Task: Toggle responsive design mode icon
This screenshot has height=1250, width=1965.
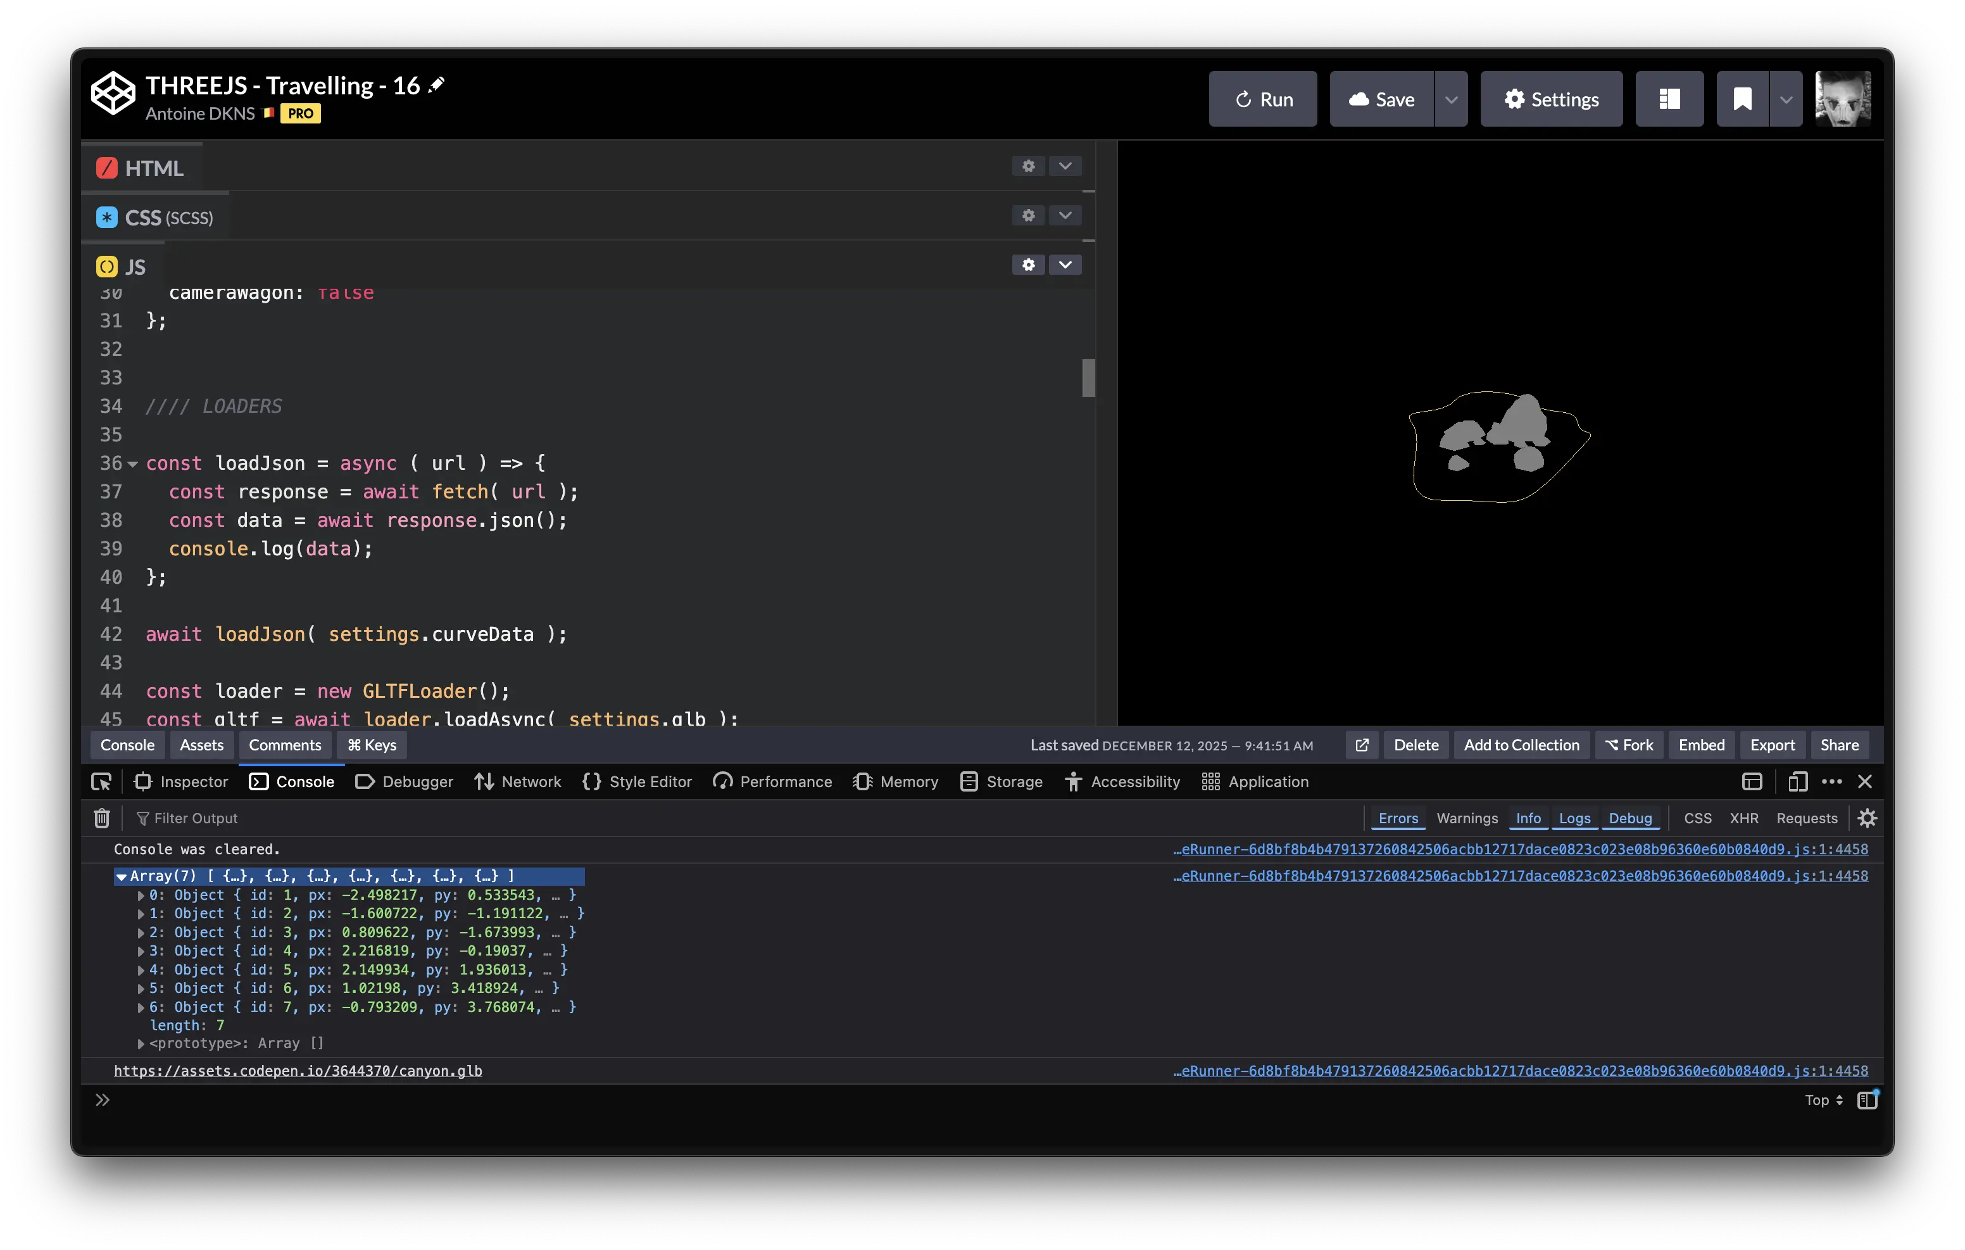Action: coord(1797,781)
